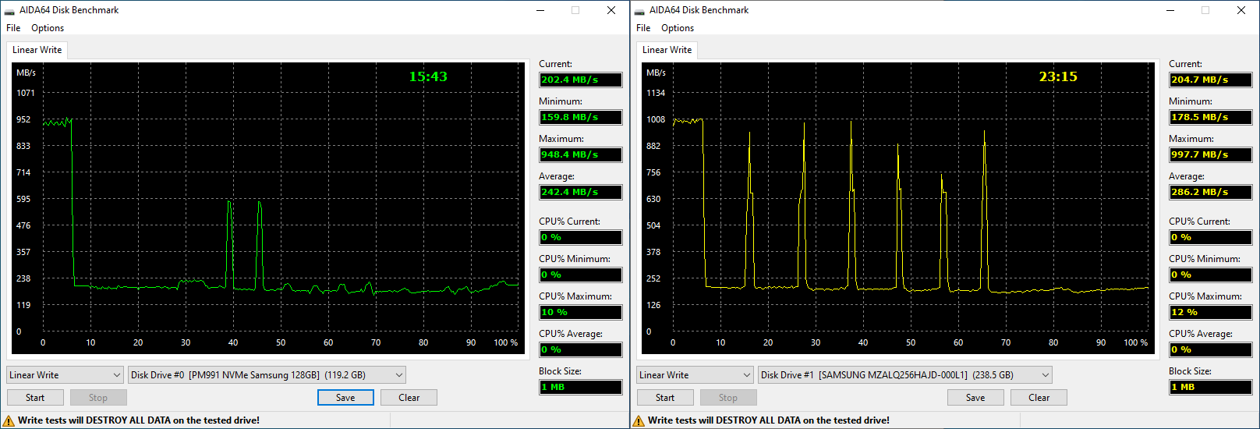
Task: Open File menu in right AIDA64 window
Action: coord(643,28)
